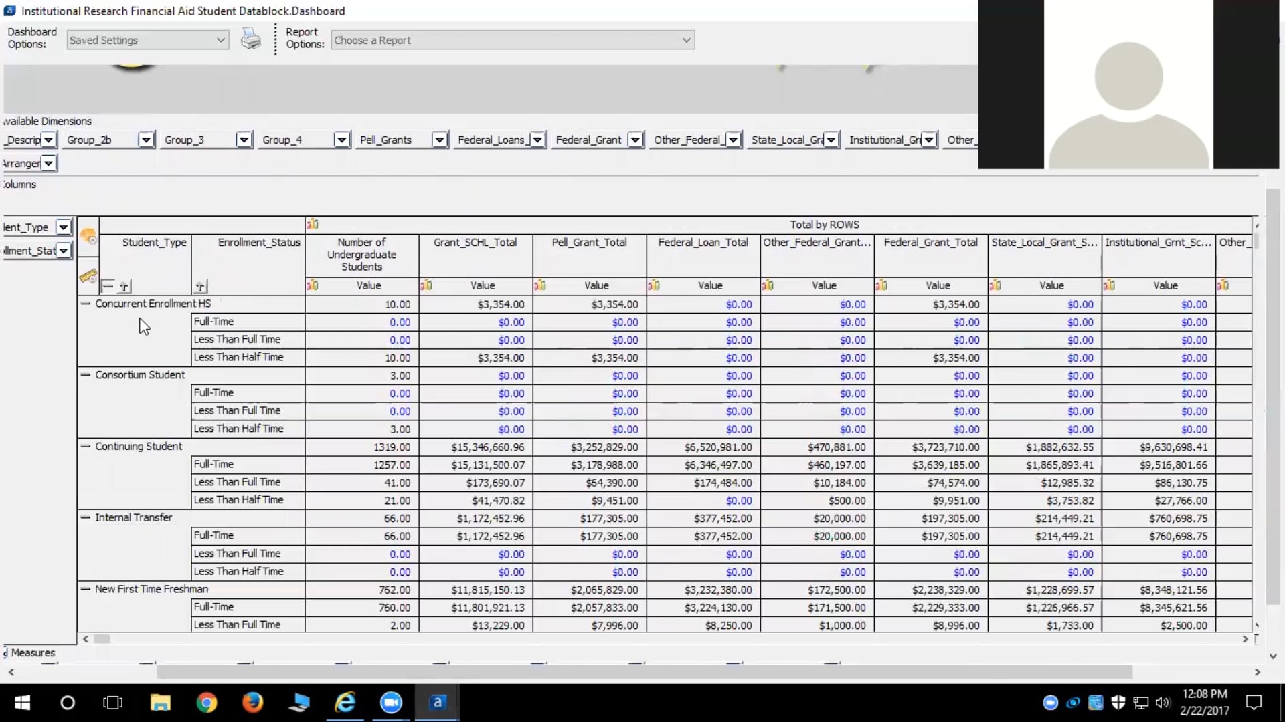Click the chart icon under Federal_Loan_Total
The image size is (1285, 722).
(x=654, y=285)
